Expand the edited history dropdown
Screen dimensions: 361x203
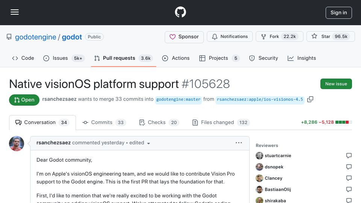click(x=140, y=143)
